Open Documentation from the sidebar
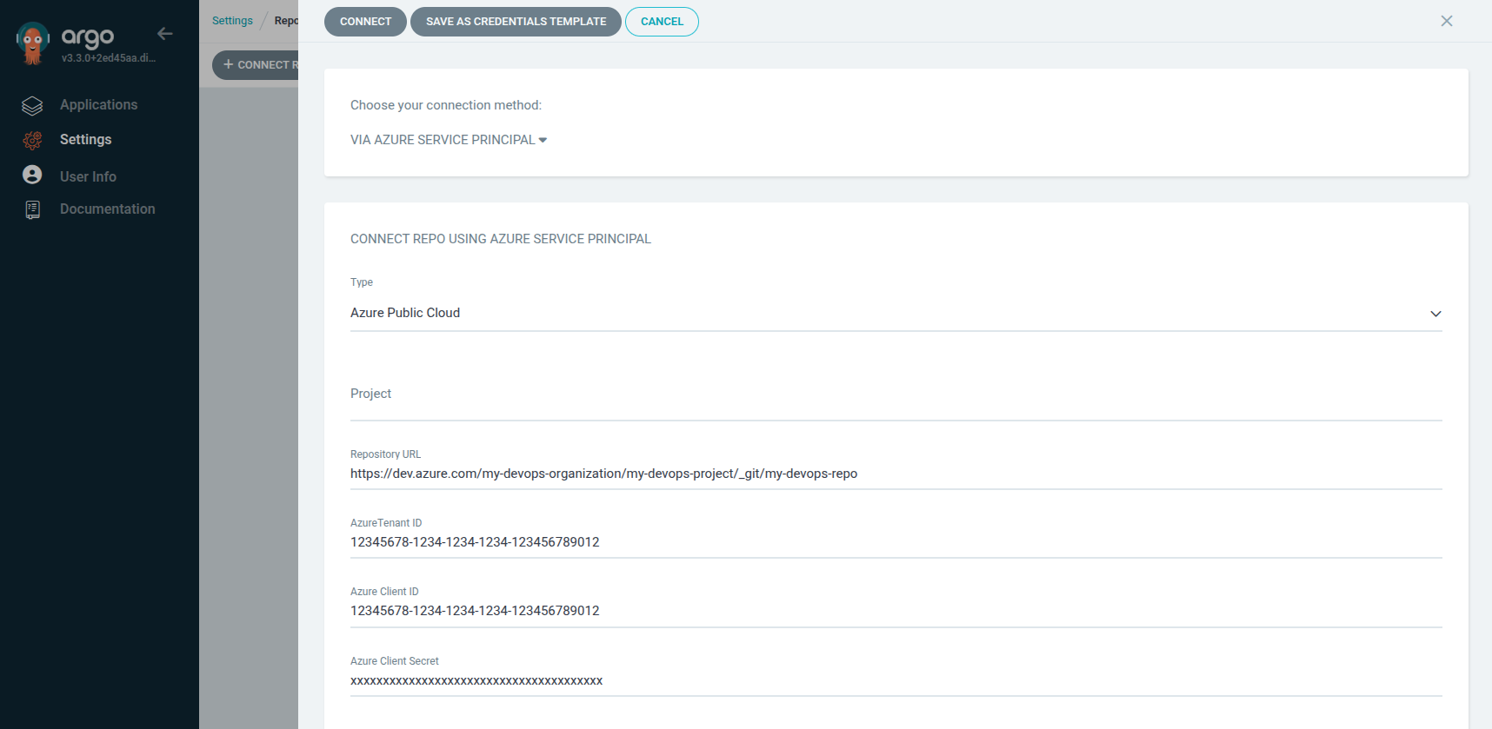Screen dimensions: 1492x729 [x=107, y=209]
